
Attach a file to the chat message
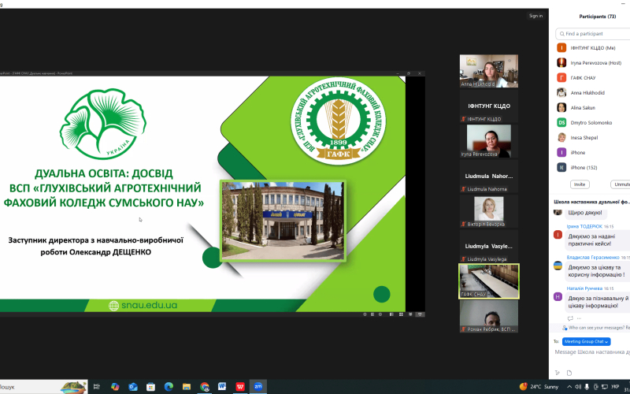pyautogui.click(x=569, y=373)
